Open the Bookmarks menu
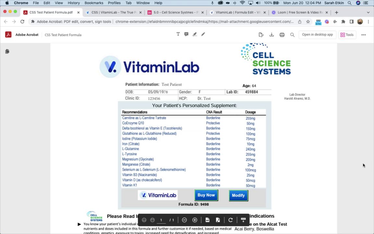 pyautogui.click(x=94, y=3)
